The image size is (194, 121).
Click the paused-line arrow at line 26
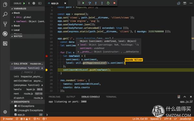[47, 70]
